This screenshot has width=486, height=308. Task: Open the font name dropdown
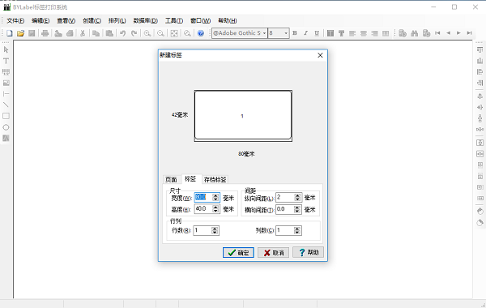264,33
